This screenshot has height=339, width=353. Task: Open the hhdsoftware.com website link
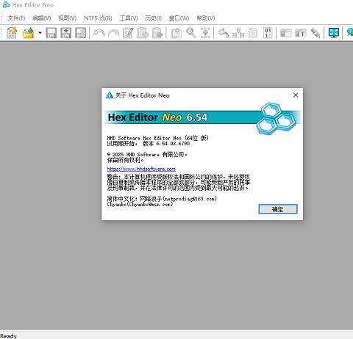tap(141, 169)
